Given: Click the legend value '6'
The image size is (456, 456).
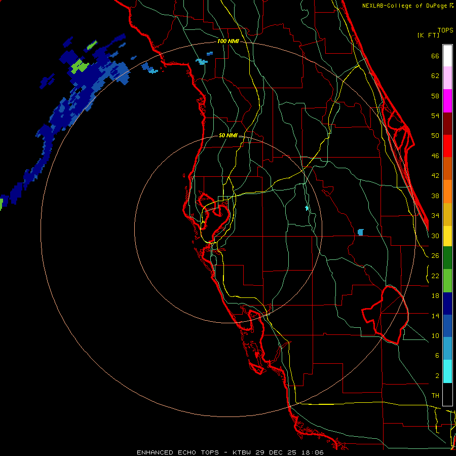Looking at the screenshot, I should pos(437,355).
